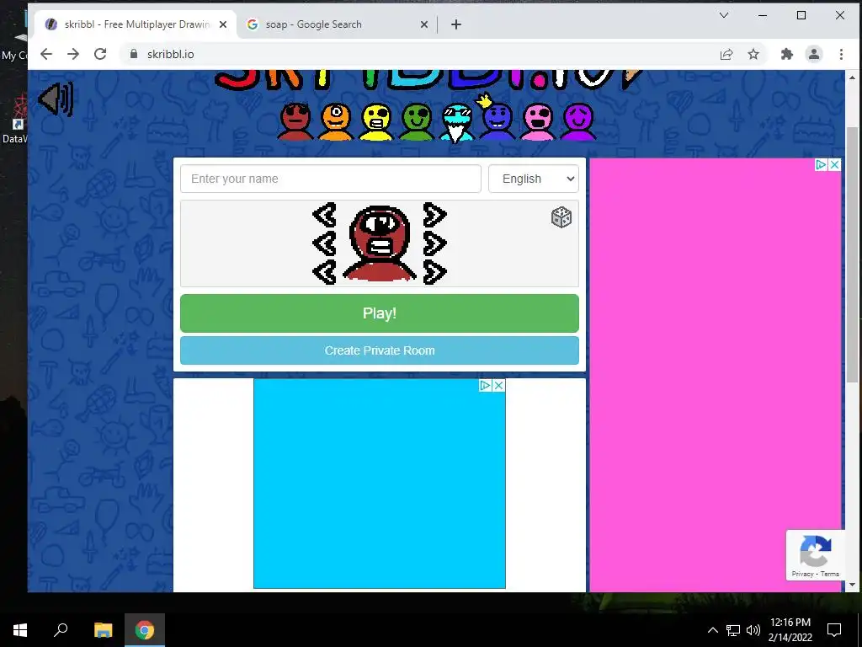View site info via lock icon
This screenshot has width=862, height=647.
coord(133,54)
